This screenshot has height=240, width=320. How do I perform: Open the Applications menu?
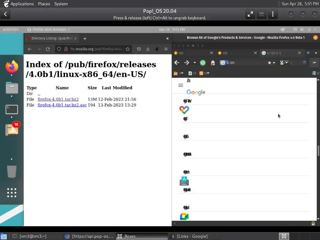click(22, 4)
